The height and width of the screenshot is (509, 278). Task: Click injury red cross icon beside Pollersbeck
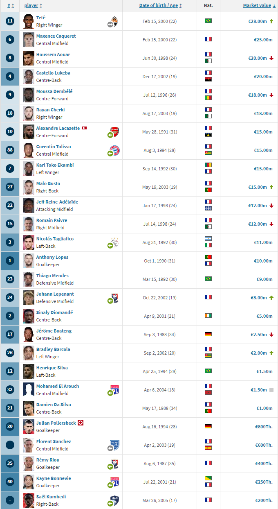coord(81,423)
